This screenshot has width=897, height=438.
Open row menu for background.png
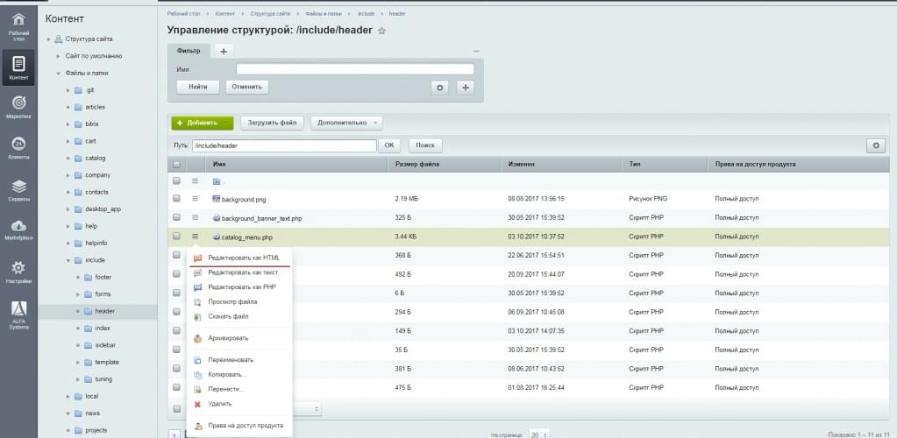pyautogui.click(x=196, y=199)
